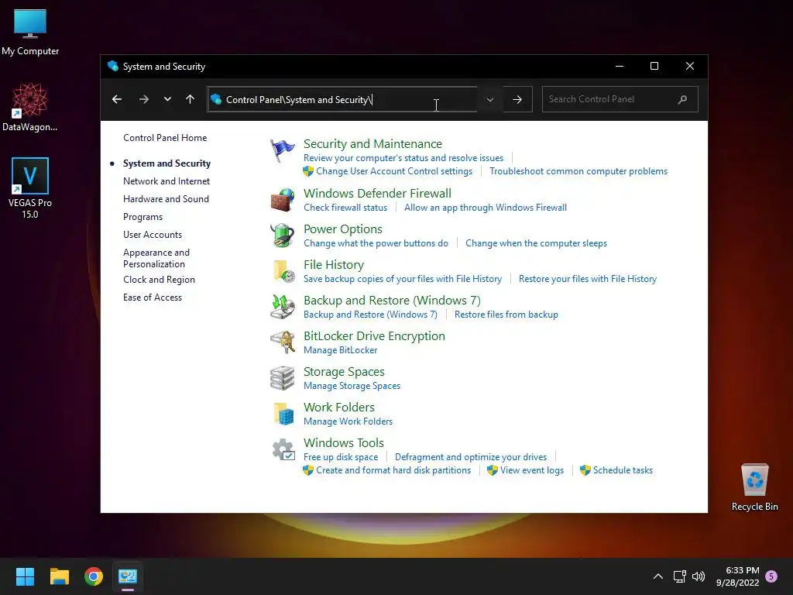Click the Work Folders icon
This screenshot has width=793, height=595.
(x=283, y=414)
